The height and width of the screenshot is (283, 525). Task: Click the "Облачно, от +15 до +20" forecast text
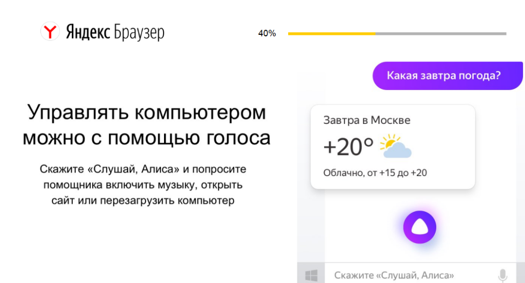[375, 172]
